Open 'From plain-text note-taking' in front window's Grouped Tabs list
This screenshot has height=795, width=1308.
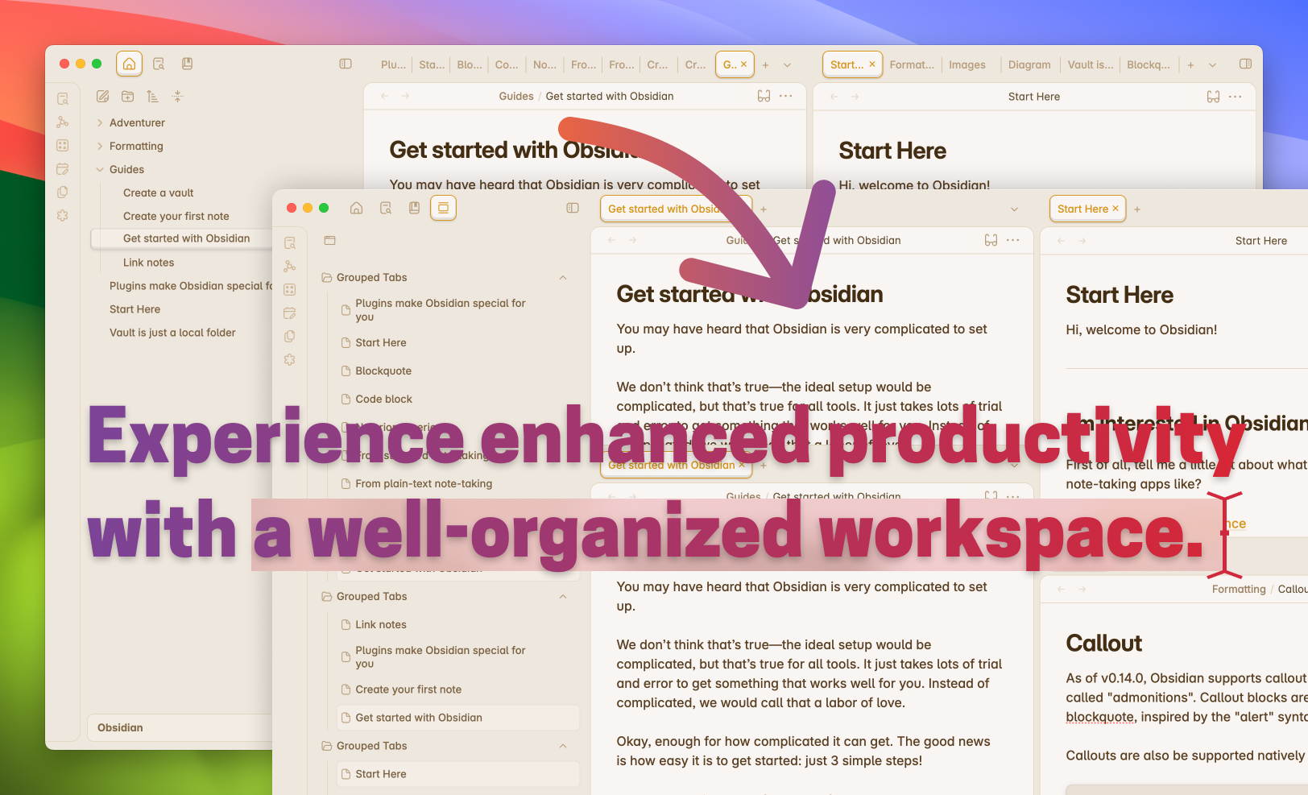tap(424, 483)
